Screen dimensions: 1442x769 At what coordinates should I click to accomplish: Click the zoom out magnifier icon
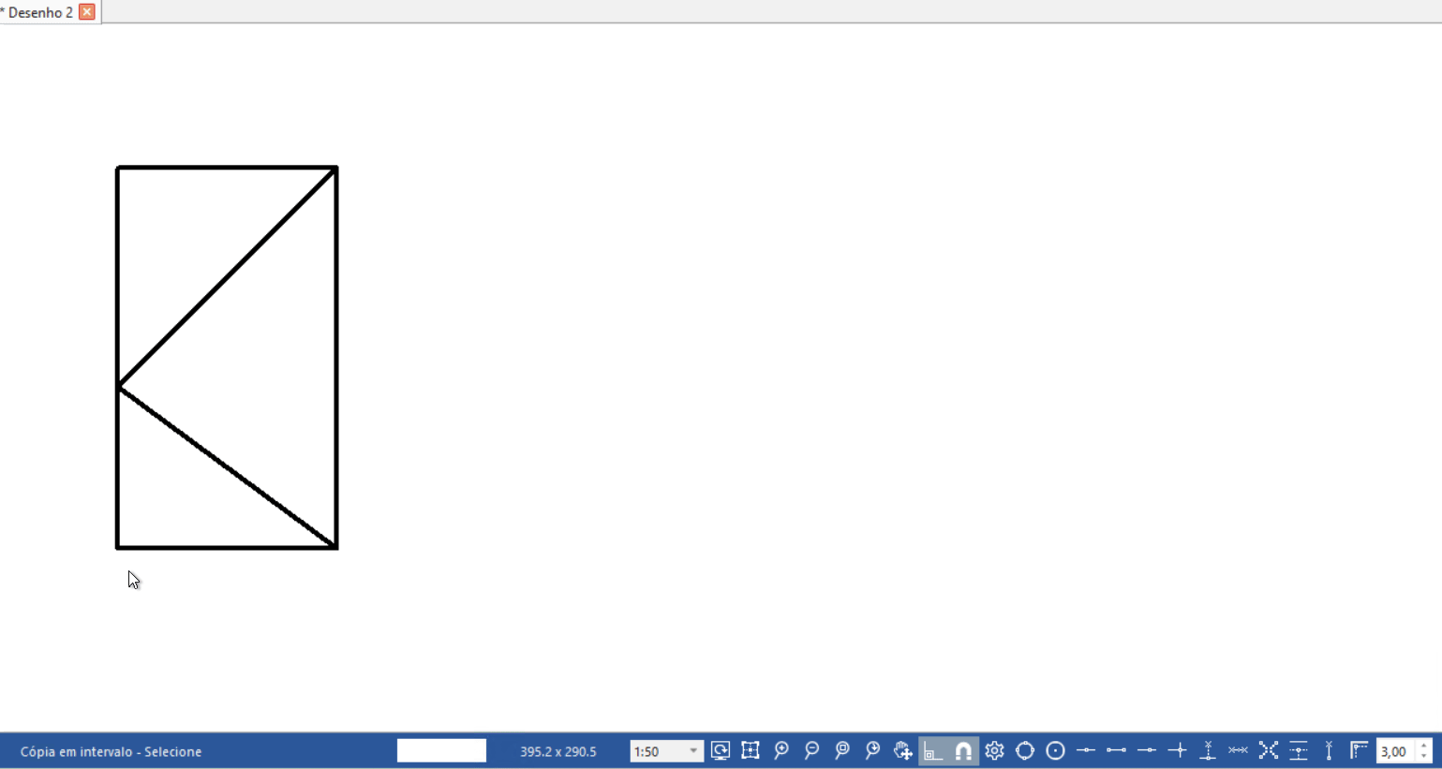[811, 750]
